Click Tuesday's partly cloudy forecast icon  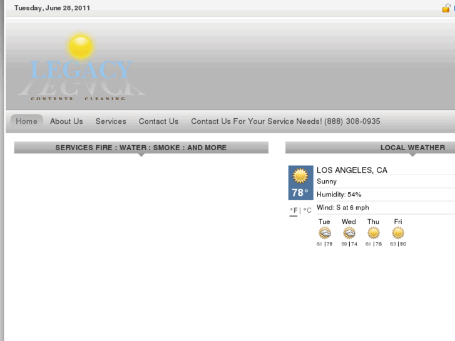tap(324, 233)
